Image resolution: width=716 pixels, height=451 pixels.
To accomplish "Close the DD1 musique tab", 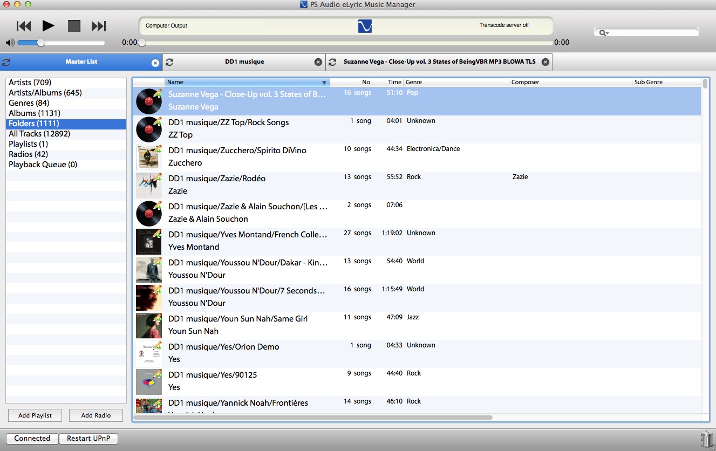I will pyautogui.click(x=318, y=62).
